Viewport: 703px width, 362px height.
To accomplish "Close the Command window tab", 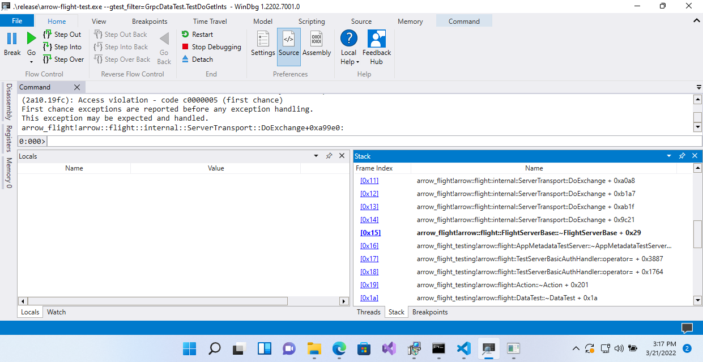I will 78,87.
